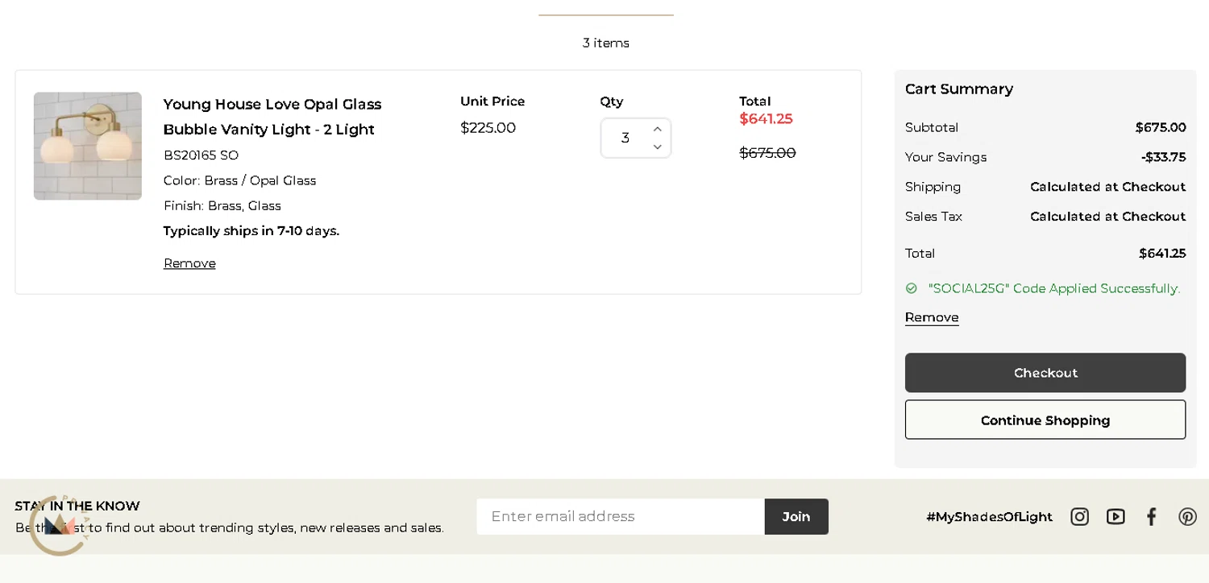This screenshot has width=1209, height=583.
Task: Remove the vanity light from cart
Action: click(x=189, y=263)
